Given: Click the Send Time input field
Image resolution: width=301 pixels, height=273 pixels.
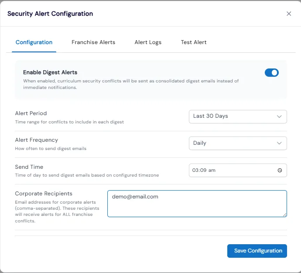Looking at the screenshot, I should point(238,170).
